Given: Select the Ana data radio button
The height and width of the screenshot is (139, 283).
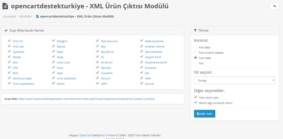Looking at the screenshot, I should tap(196, 47).
